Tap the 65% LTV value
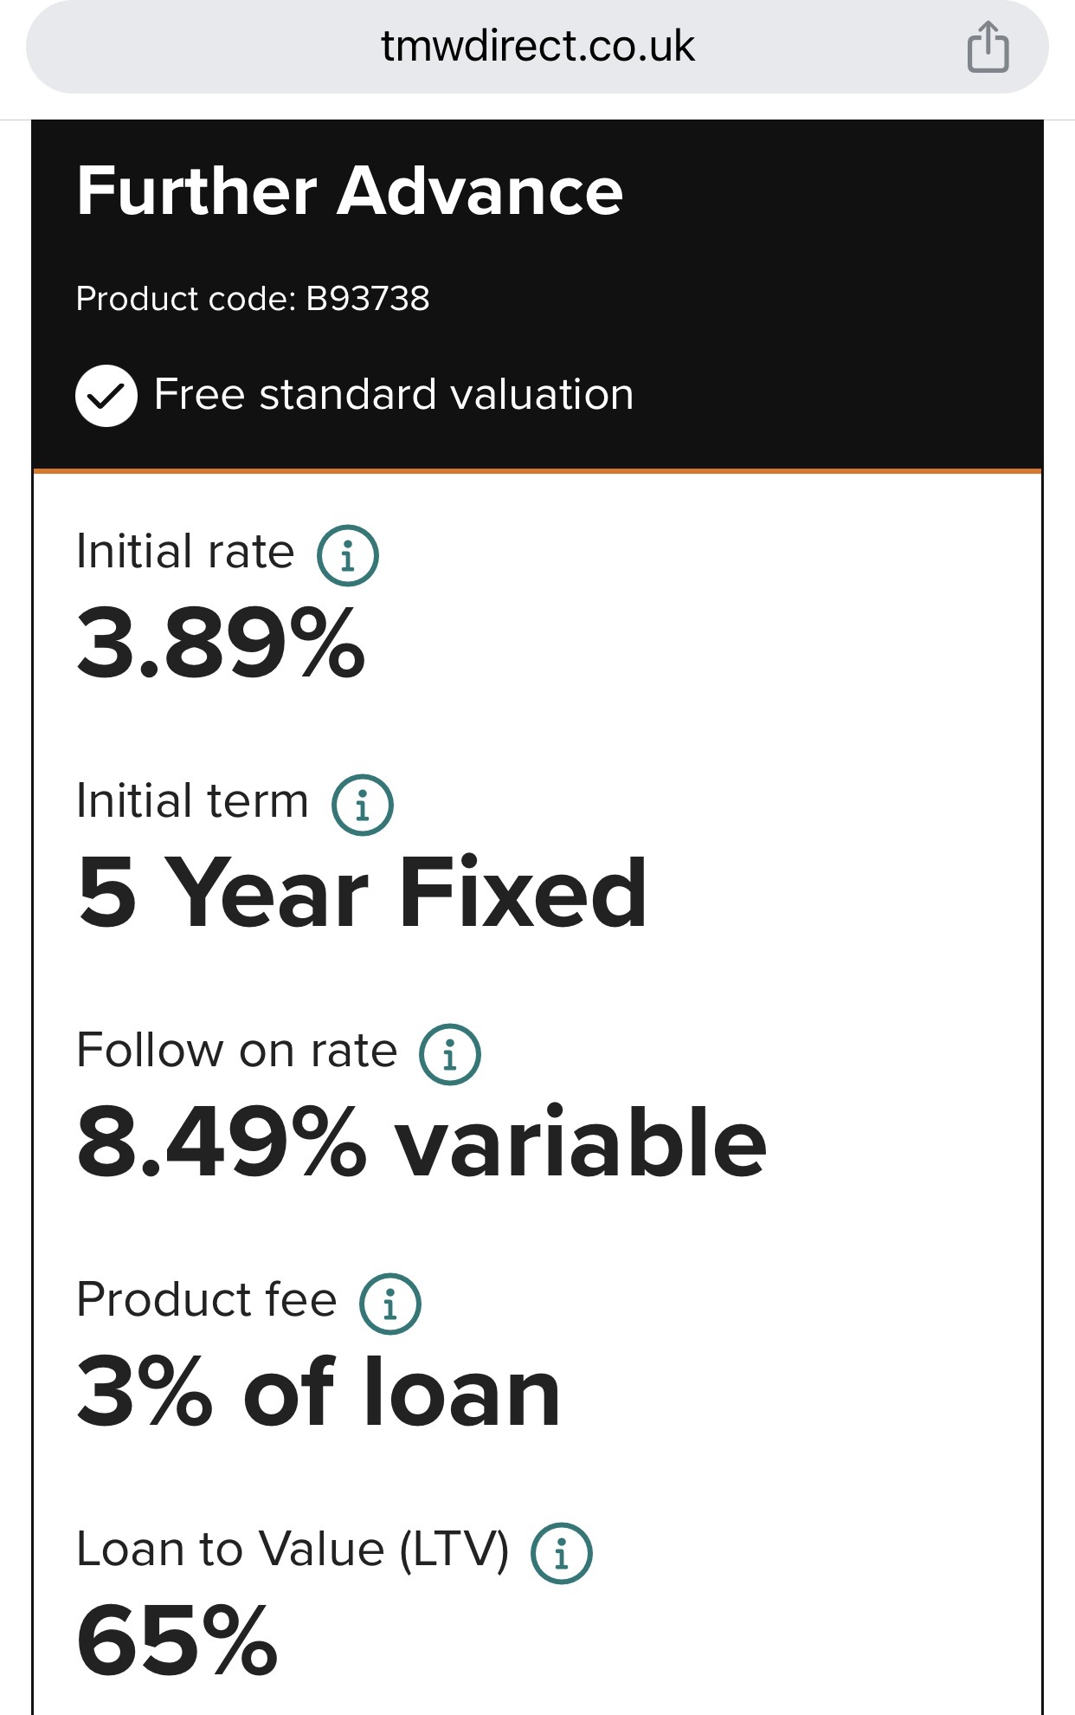This screenshot has width=1075, height=1715. [x=177, y=1640]
